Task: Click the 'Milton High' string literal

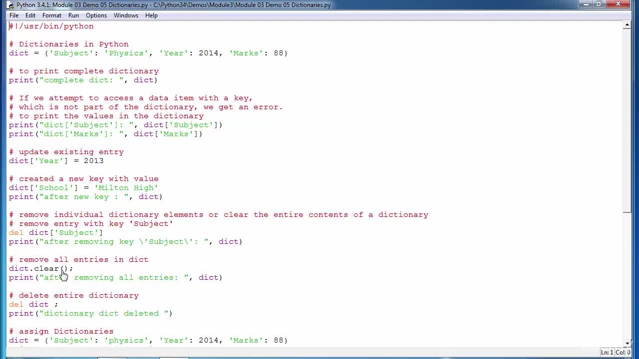Action: tap(126, 188)
